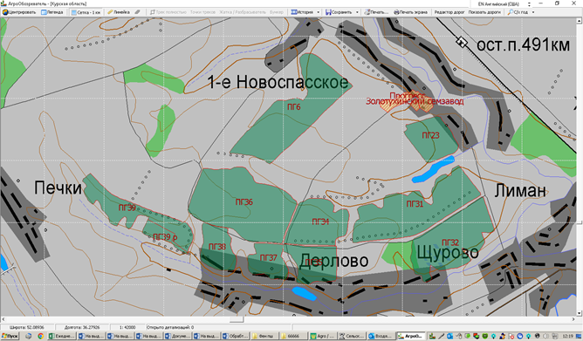
Task: Open the 66666 folder taskbar item
Action: pos(293,336)
